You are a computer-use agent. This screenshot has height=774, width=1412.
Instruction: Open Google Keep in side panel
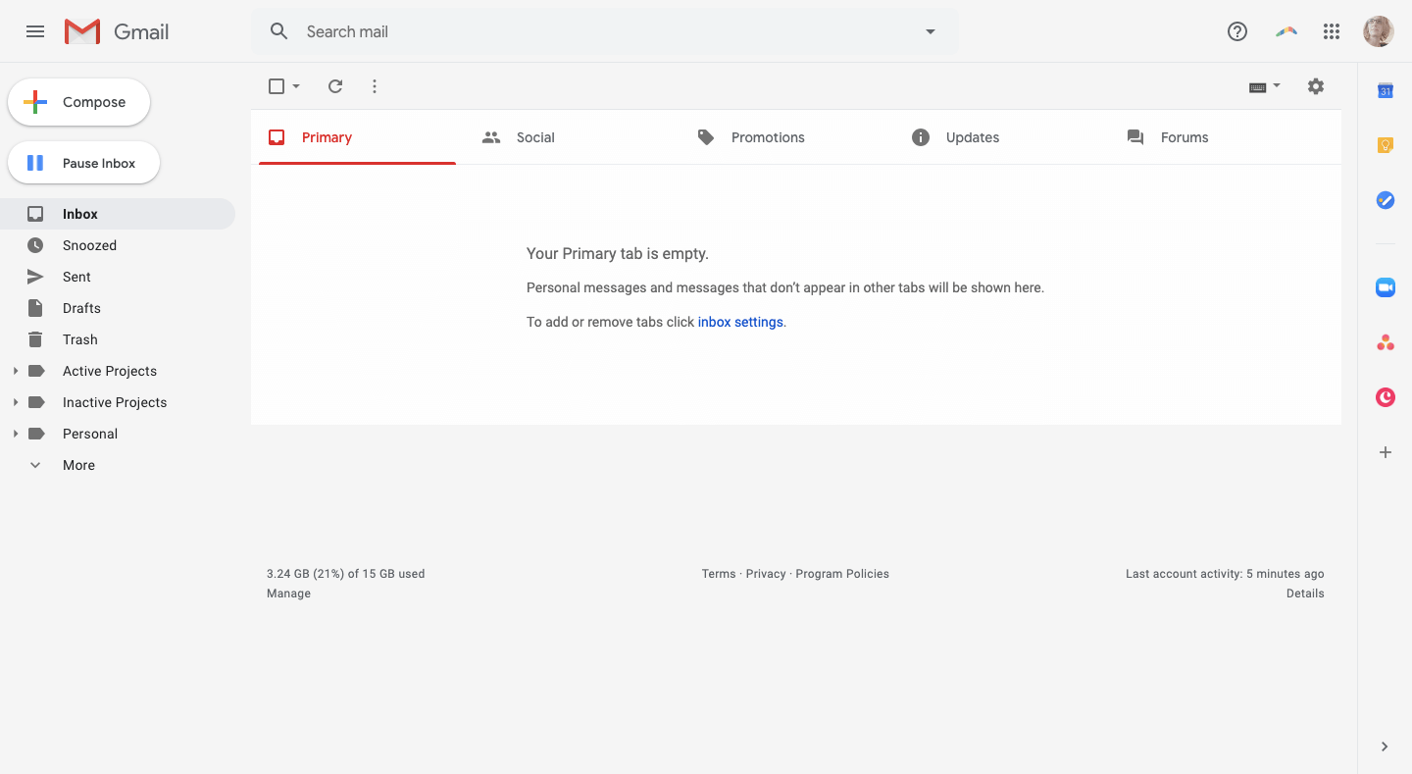pyautogui.click(x=1386, y=145)
